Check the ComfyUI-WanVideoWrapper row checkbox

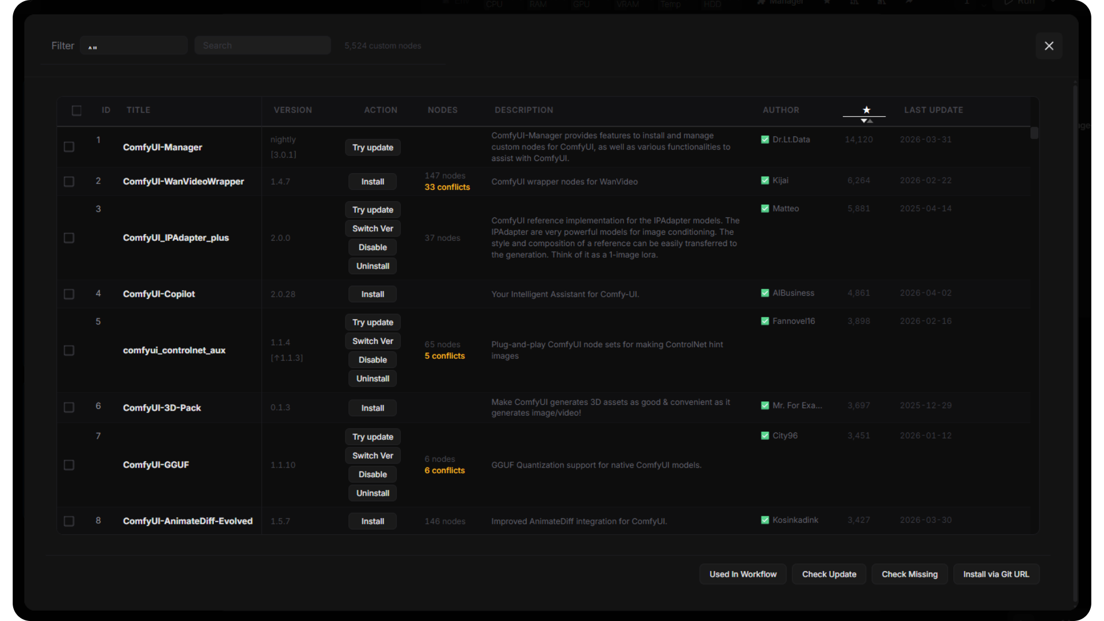click(x=69, y=182)
